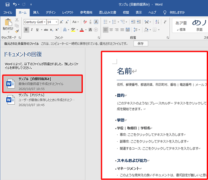208x180 pixels.
Task: Apply the 標準 (Normal) style
Action: [x=181, y=25]
